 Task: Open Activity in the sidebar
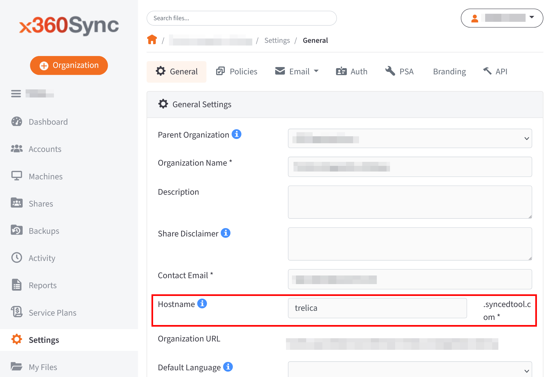[42, 258]
